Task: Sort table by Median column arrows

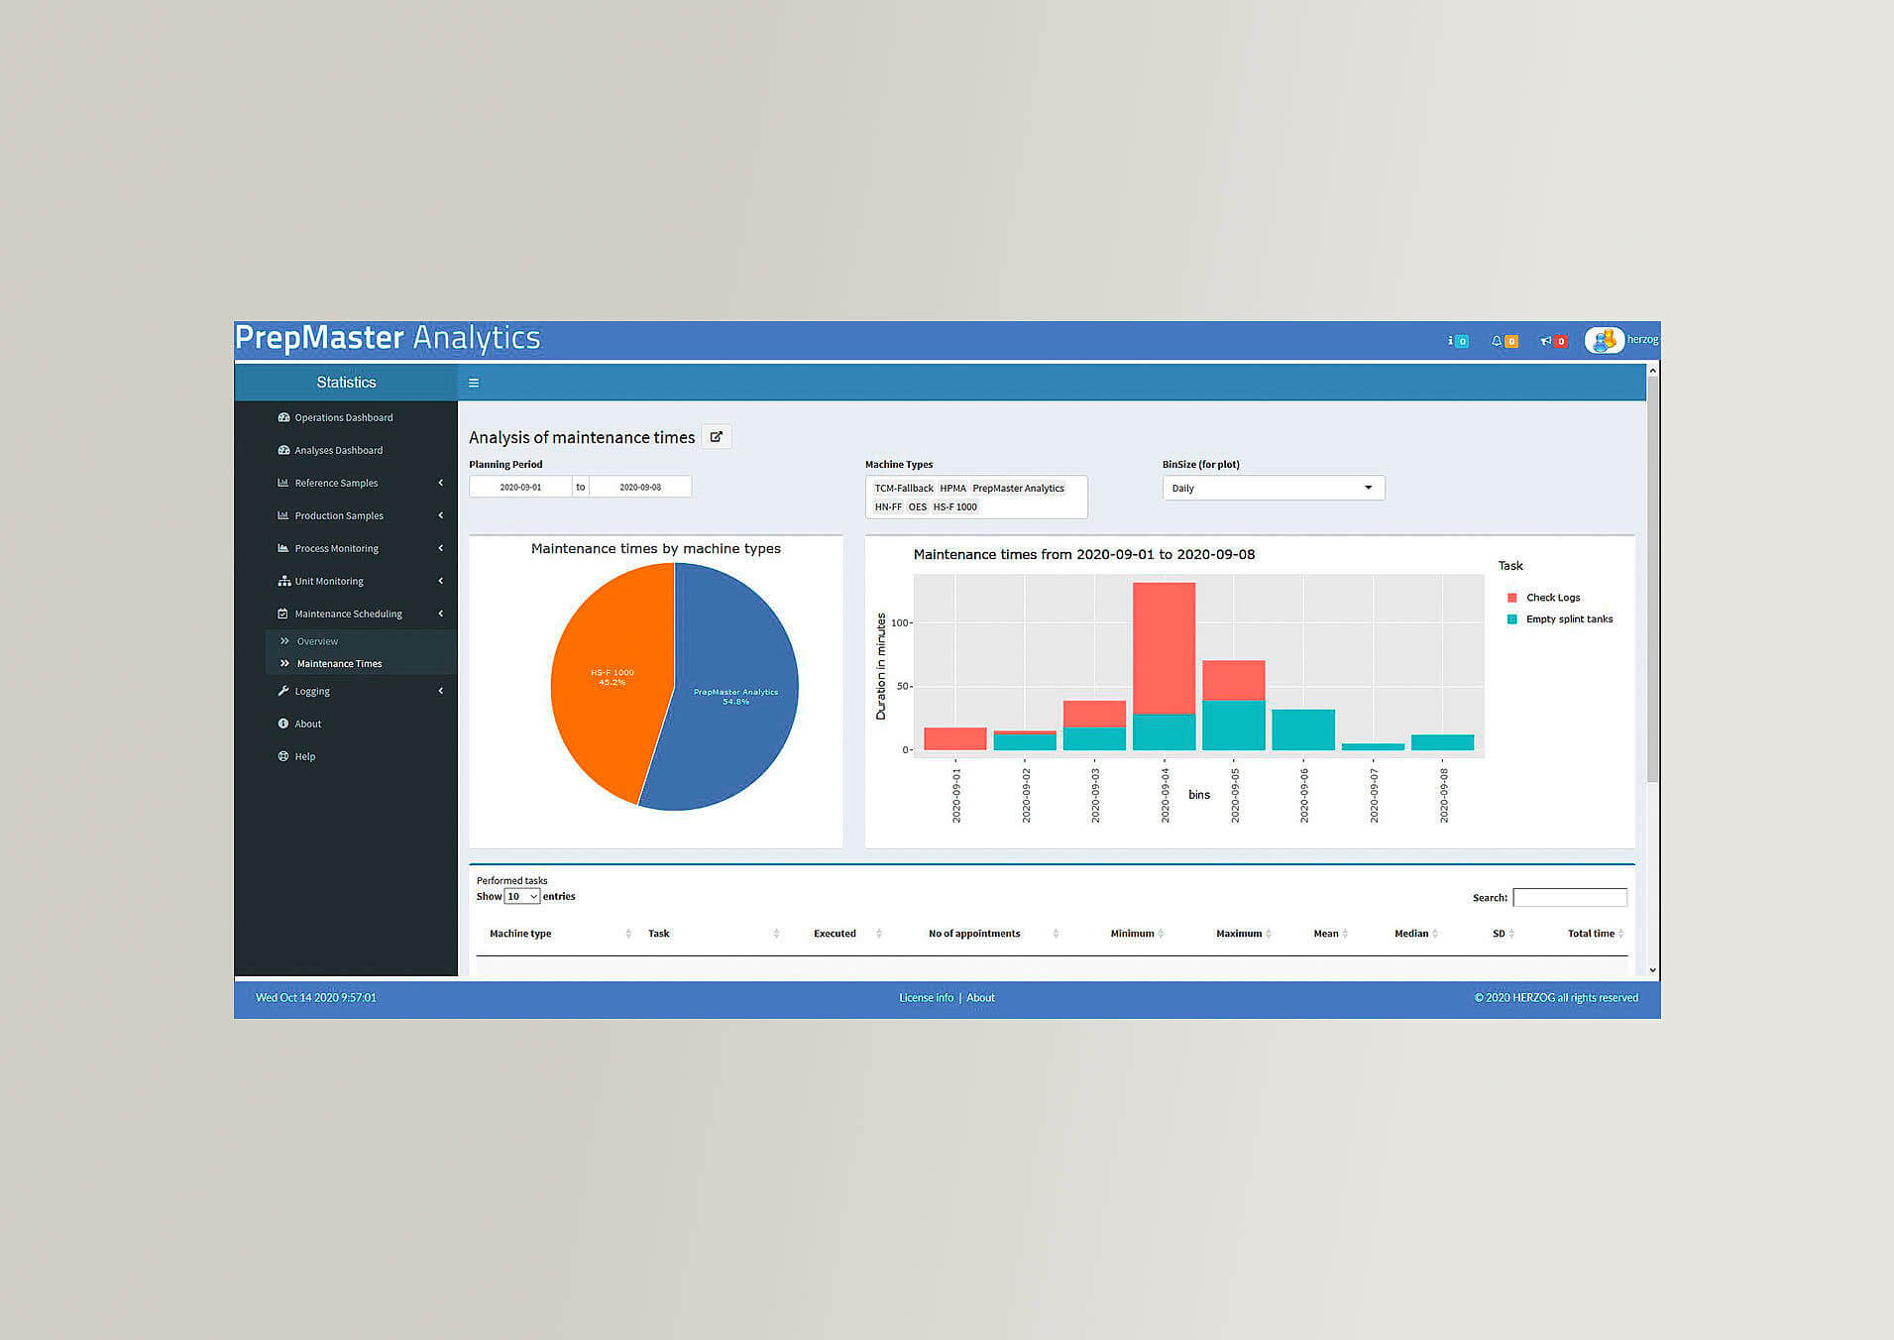Action: click(x=1435, y=934)
